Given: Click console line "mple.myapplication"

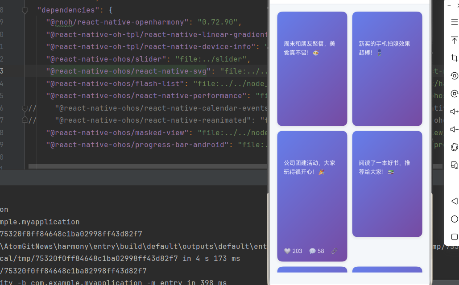Looking at the screenshot, I should 40,222.
